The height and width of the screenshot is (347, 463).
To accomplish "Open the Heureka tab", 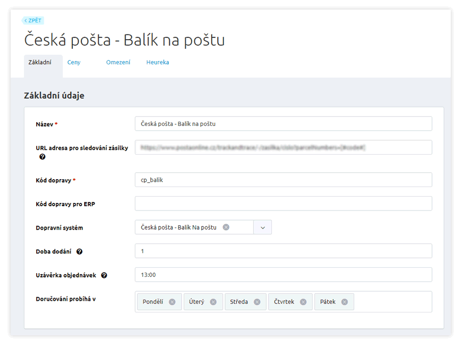I will coord(158,62).
